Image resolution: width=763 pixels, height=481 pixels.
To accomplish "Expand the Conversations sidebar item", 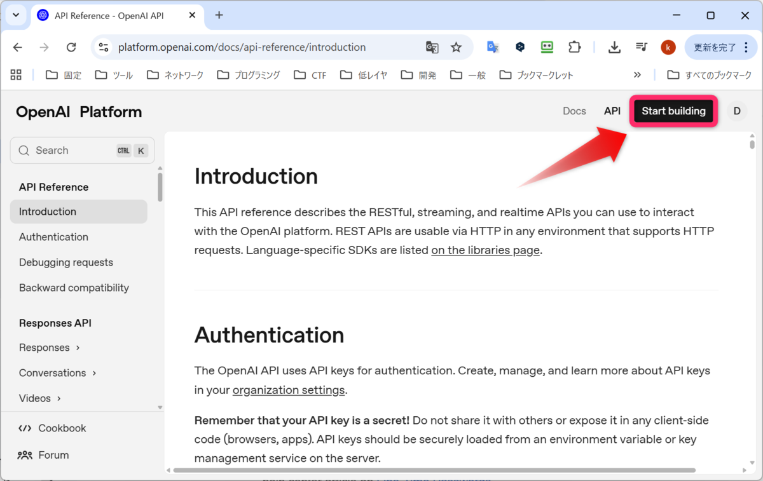I will [x=57, y=373].
